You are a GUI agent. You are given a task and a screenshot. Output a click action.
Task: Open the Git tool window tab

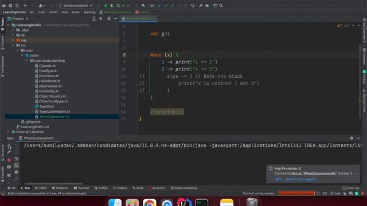(x=11, y=188)
